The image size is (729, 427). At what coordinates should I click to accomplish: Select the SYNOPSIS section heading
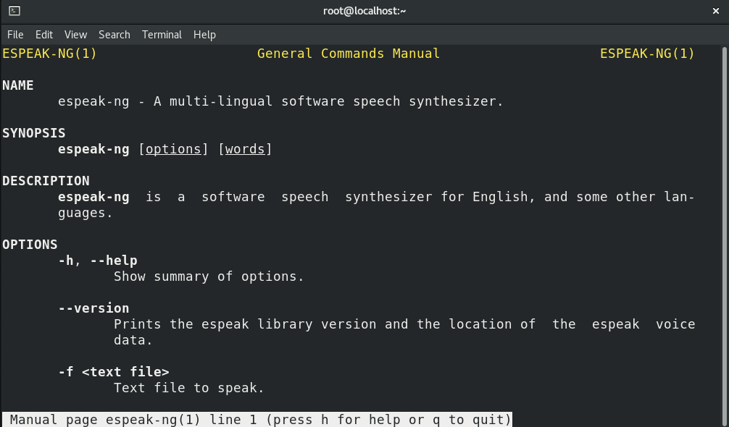pos(33,133)
